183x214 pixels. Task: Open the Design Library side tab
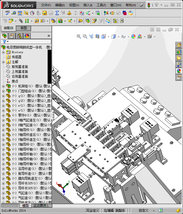(179, 51)
